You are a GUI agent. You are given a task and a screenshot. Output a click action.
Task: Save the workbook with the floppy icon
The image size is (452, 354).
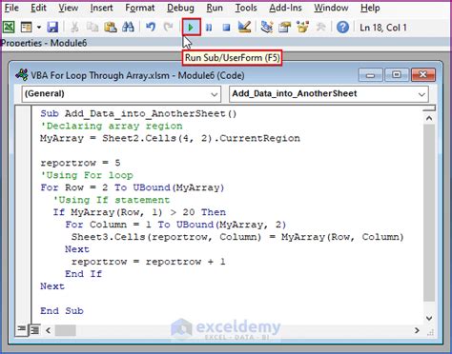tap(52, 28)
